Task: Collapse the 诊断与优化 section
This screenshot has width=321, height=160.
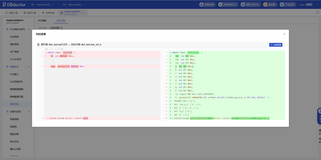Action: click(x=29, y=112)
